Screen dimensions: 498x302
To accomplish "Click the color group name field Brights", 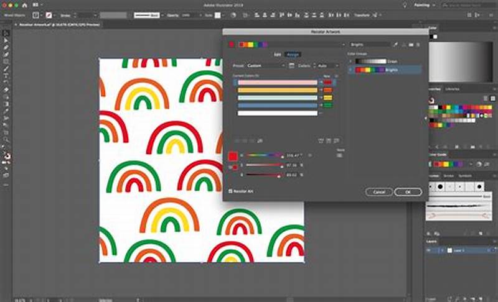I will pos(370,45).
